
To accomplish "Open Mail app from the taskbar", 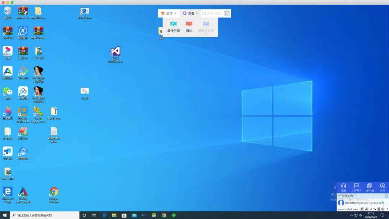I will tap(134, 215).
